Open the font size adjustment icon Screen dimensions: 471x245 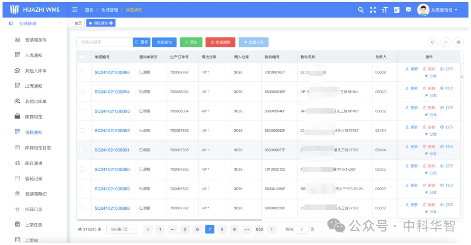[384, 10]
